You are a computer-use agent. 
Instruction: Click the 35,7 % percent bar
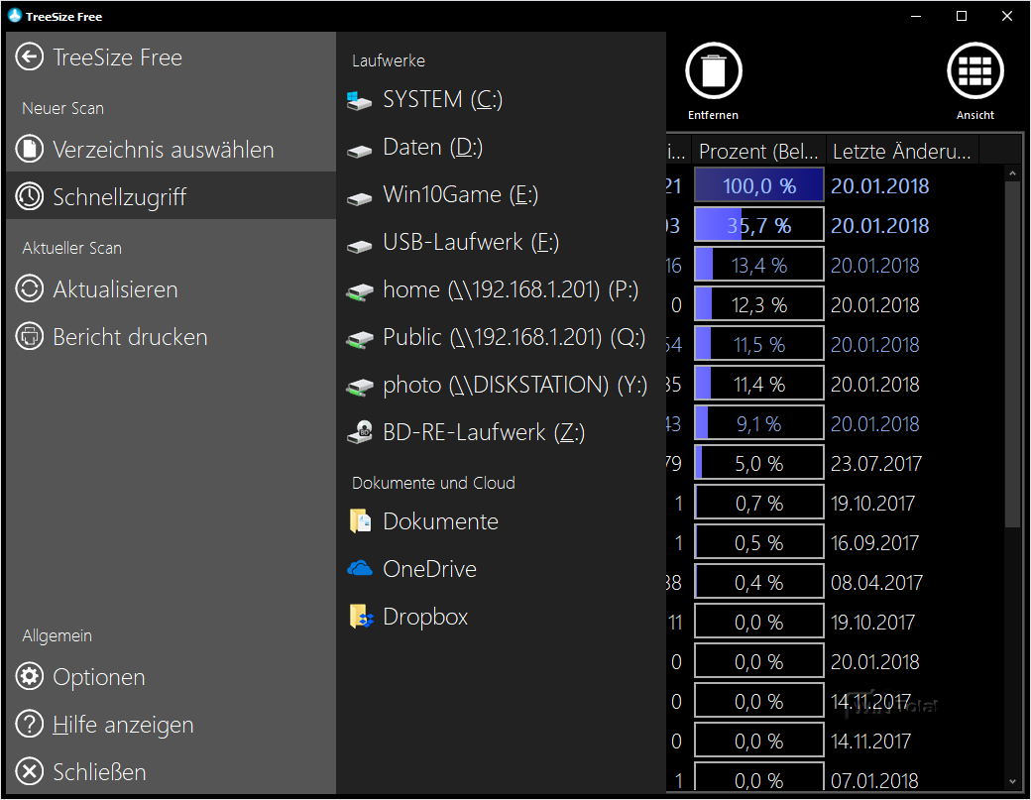click(758, 225)
